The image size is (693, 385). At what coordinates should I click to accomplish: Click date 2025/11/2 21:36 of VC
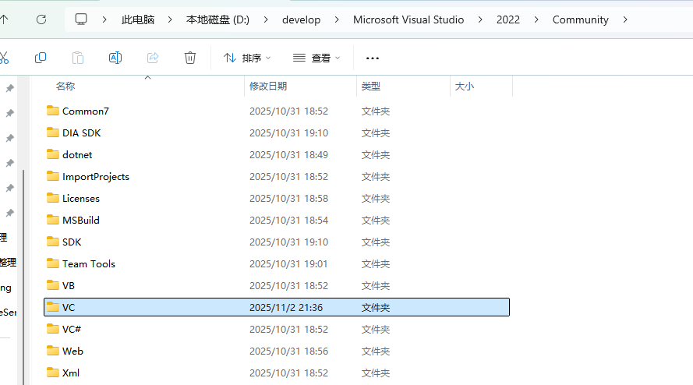point(286,307)
